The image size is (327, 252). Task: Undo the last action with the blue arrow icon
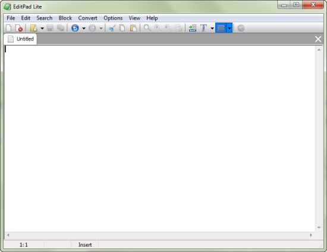click(x=75, y=28)
